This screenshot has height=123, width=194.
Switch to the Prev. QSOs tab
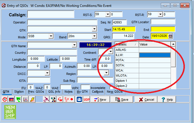pos(35,92)
